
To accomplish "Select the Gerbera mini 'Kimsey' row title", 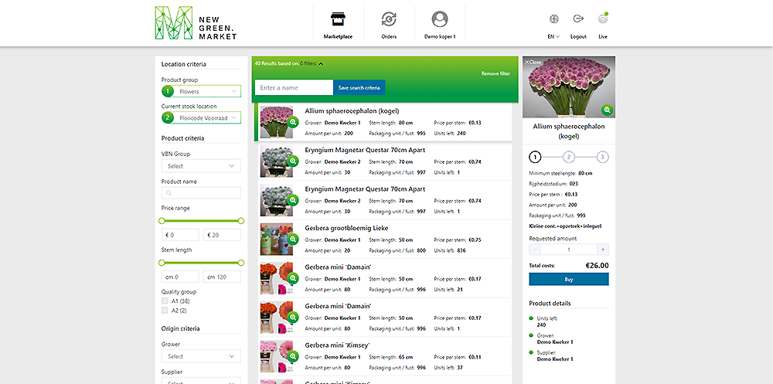I will click(337, 345).
